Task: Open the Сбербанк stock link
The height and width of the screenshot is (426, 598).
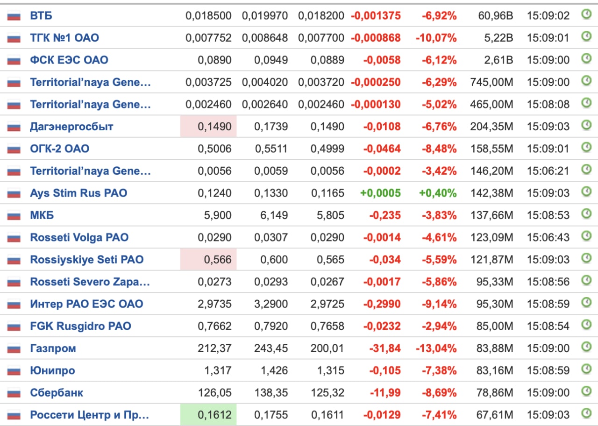Action: point(57,393)
